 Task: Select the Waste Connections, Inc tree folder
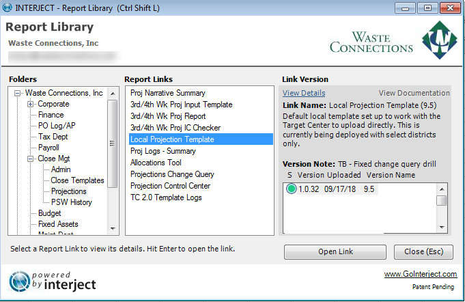point(64,93)
